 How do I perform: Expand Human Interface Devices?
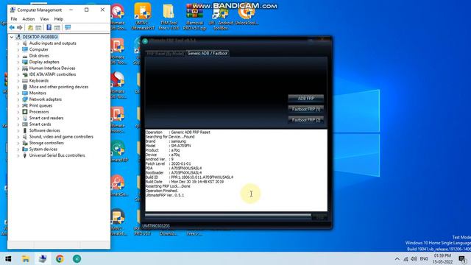tap(18, 68)
